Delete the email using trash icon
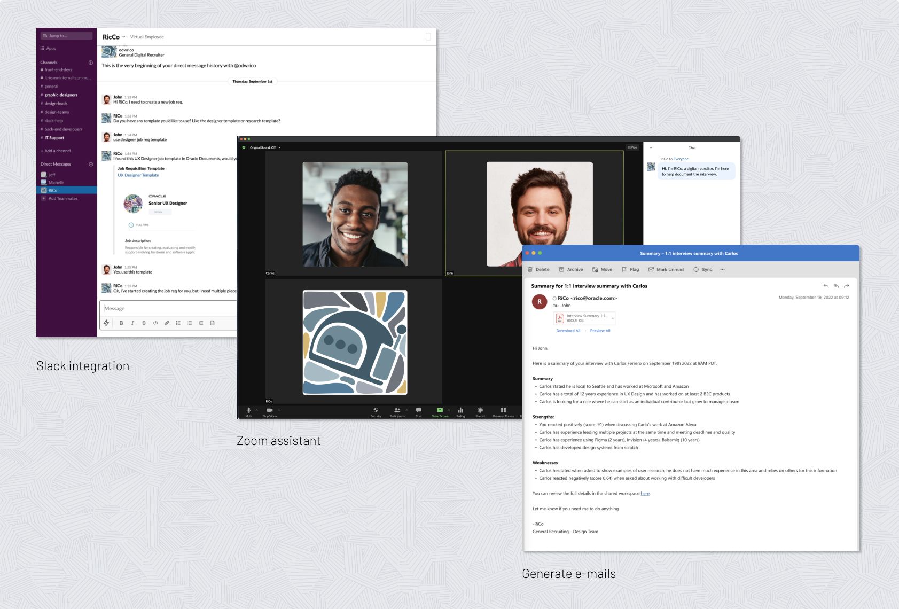 click(x=530, y=270)
